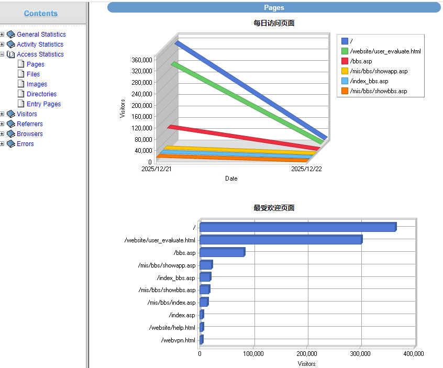This screenshot has width=443, height=368.
Task: Click the Referrers book icon
Action: coord(11,124)
